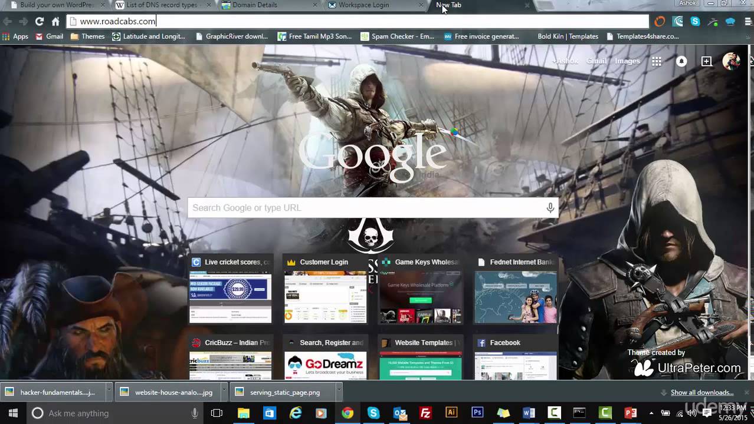
Task: Open the Apps grid in bookmarks bar
Action: [15, 37]
